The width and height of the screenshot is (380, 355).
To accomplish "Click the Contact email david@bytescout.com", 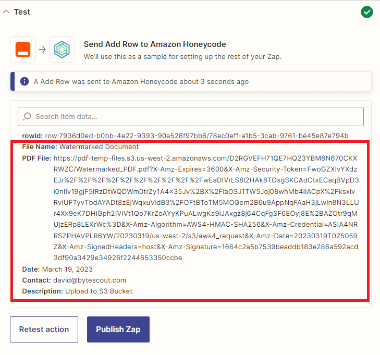I will pos(90,280).
